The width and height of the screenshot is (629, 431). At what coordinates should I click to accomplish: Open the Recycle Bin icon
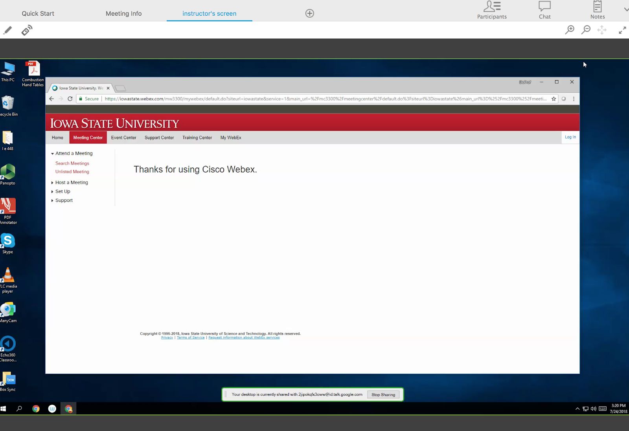pyautogui.click(x=8, y=106)
